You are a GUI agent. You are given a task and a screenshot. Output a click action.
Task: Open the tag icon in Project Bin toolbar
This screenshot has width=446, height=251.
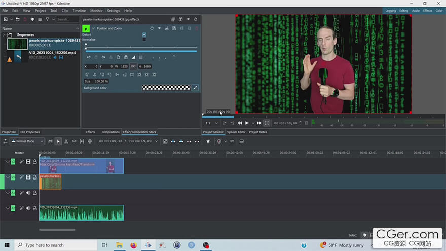pos(32,19)
